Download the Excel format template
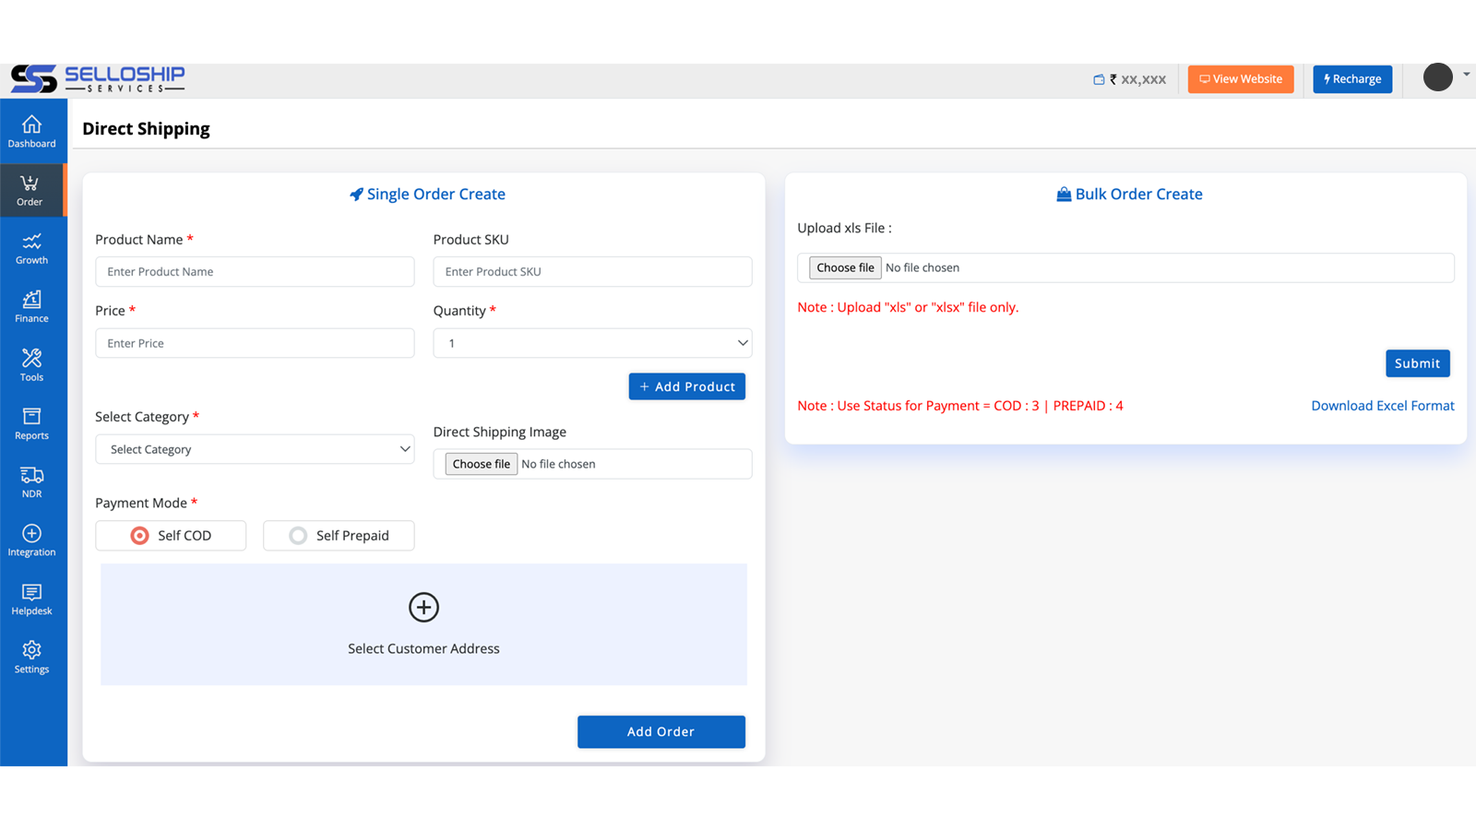Image resolution: width=1476 pixels, height=830 pixels. click(x=1382, y=405)
